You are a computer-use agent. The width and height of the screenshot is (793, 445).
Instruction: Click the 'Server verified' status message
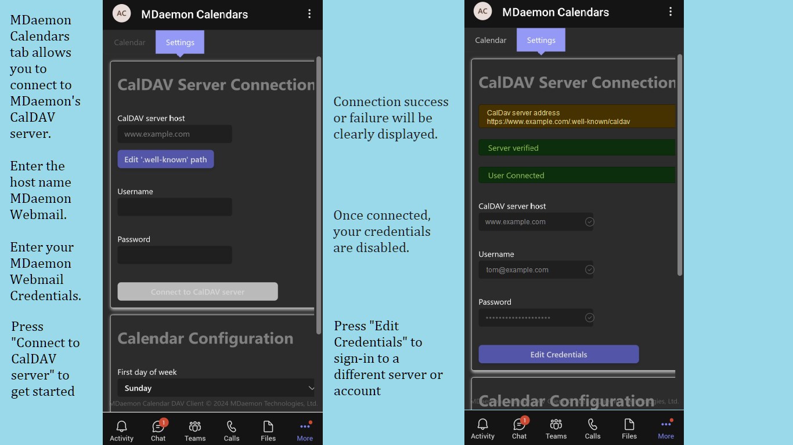pyautogui.click(x=577, y=148)
